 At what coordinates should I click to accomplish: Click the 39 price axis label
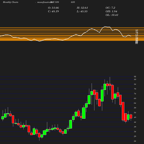click(135, 127)
